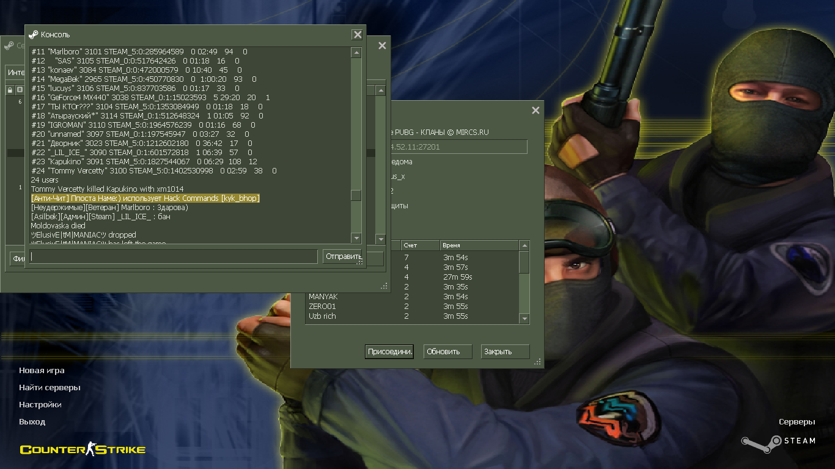Click the server browser list scroll-down arrow
Screen dimensions: 835x469
click(x=380, y=239)
